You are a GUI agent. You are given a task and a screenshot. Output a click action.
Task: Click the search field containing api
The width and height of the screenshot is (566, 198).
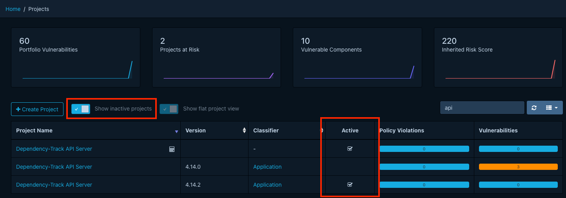[482, 108]
